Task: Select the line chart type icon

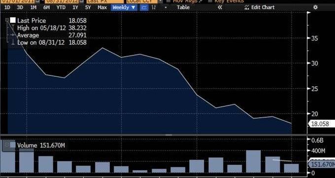Action: click(x=144, y=7)
